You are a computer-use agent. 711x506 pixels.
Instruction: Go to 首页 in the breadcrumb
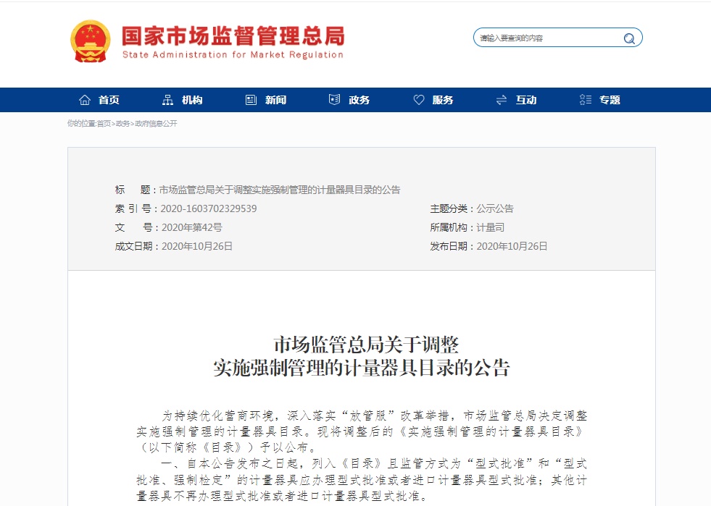[104, 123]
